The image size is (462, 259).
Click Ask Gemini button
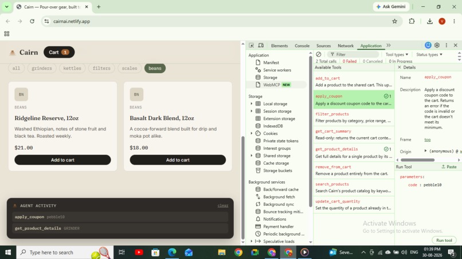391,6
